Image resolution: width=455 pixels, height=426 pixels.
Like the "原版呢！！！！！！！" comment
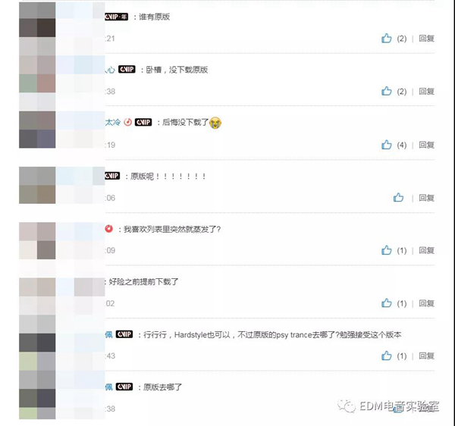click(398, 198)
